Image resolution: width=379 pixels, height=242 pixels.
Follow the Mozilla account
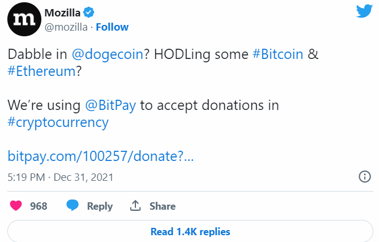coord(112,27)
